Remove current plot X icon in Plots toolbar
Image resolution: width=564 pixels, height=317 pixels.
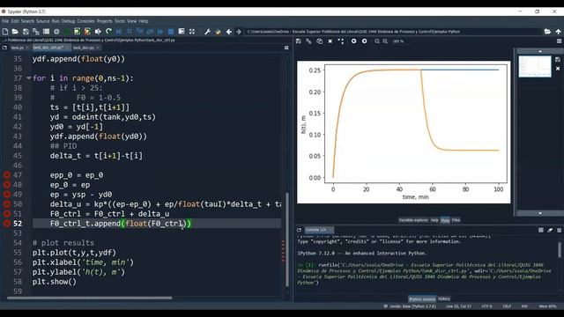[x=330, y=41]
